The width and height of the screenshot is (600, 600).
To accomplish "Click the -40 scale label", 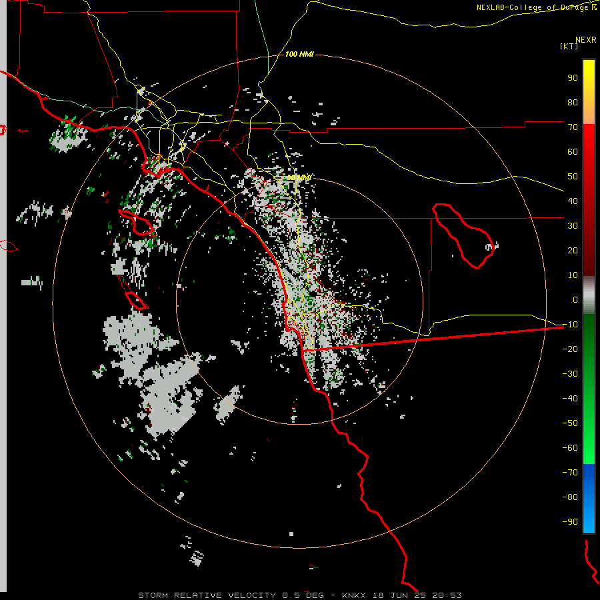I will 570,399.
